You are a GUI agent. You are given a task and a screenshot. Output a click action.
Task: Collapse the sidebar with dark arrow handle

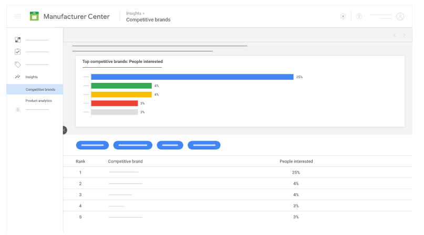(x=65, y=130)
